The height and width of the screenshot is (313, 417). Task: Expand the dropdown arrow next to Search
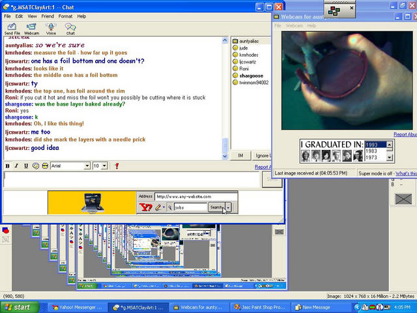228,207
